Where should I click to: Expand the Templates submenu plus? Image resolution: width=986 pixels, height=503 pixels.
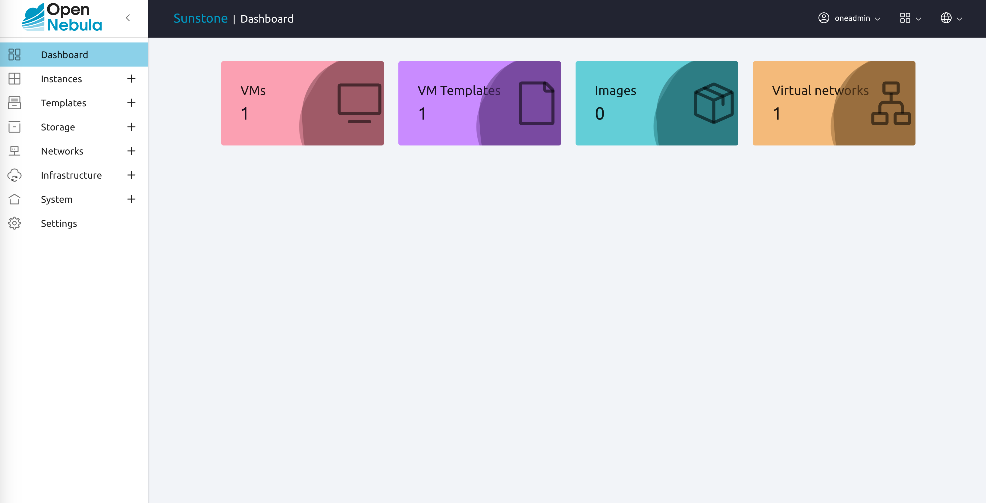coord(131,103)
